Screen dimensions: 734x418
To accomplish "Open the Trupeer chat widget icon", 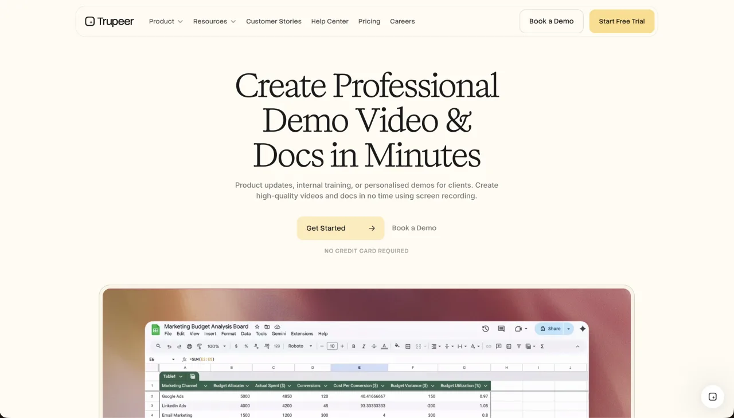I will click(x=713, y=396).
